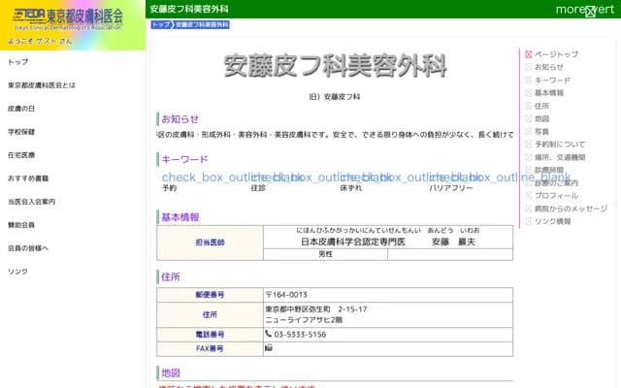Viewport: 621px width, 388px height.
Task: Click the phone number 03-5333-5156
Action: point(299,334)
